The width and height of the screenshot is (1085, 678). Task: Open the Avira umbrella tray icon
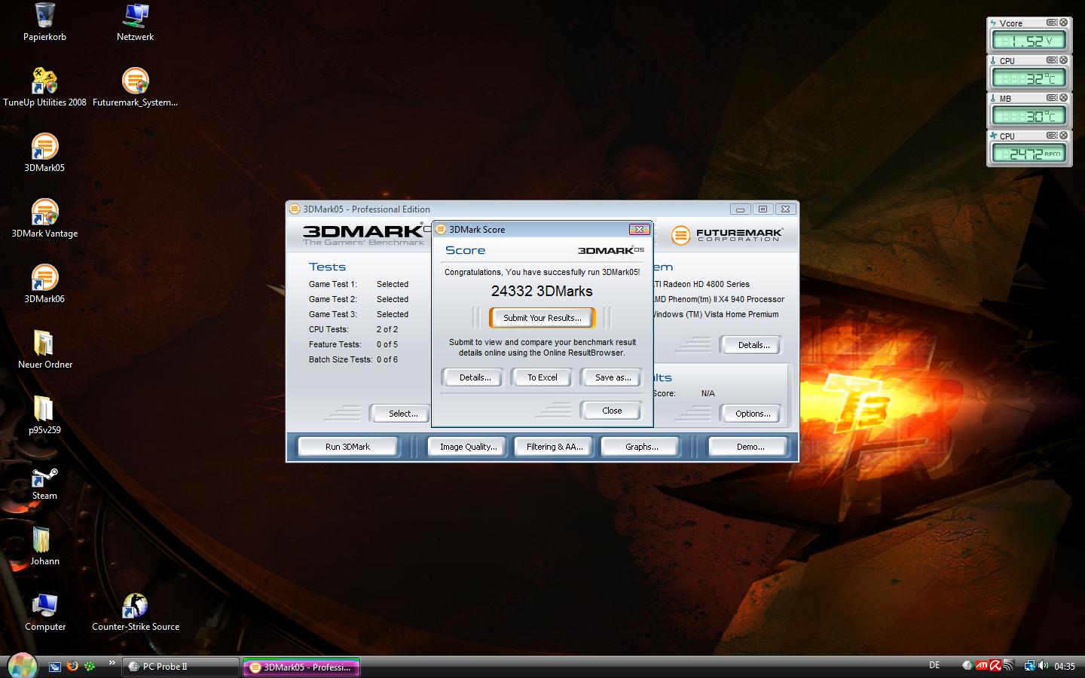point(995,665)
